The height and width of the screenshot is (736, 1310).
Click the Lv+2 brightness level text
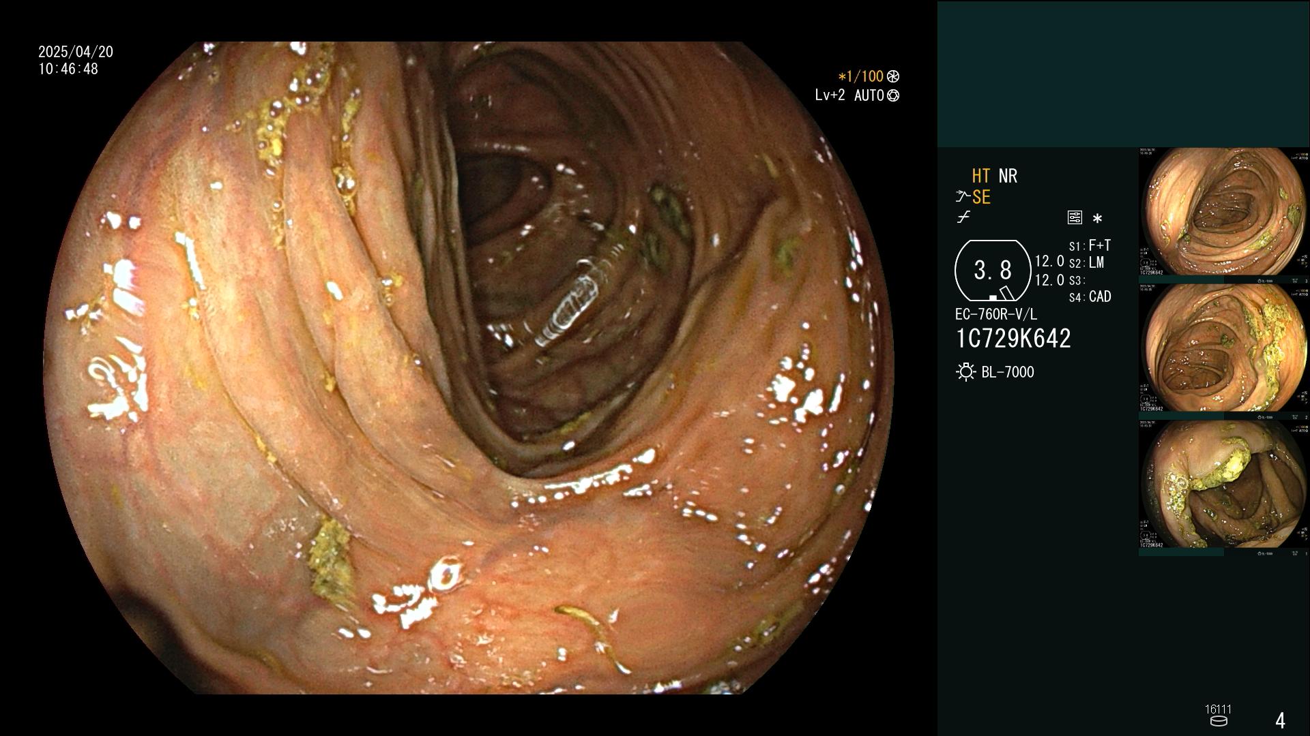click(830, 95)
